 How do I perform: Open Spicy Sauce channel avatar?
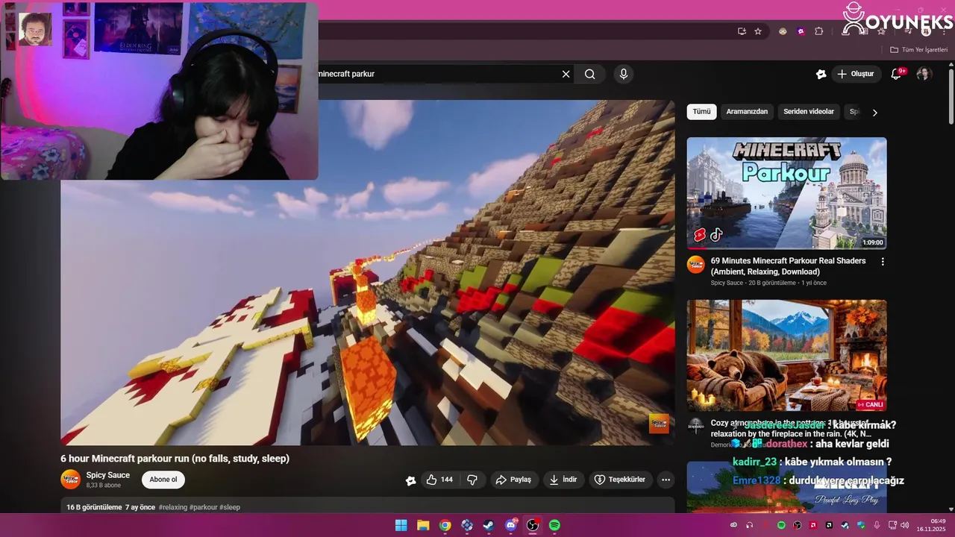click(70, 480)
